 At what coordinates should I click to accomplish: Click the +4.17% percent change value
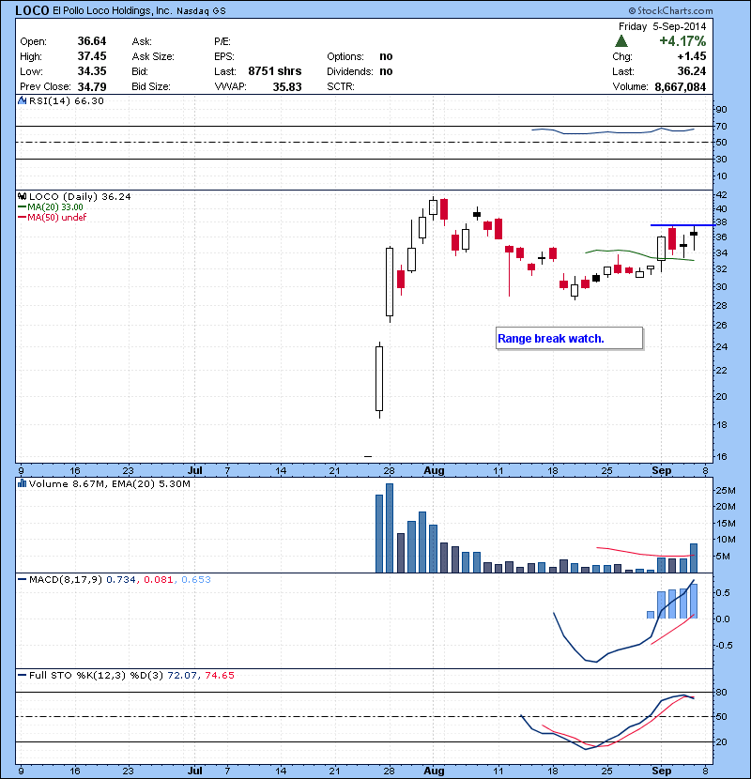coord(682,40)
